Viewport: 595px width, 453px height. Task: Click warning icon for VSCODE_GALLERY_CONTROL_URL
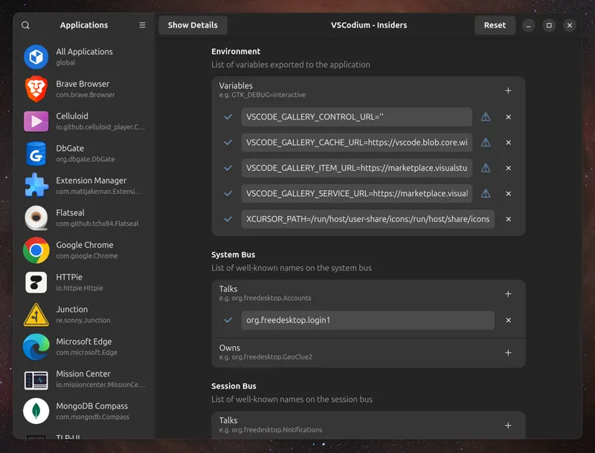pyautogui.click(x=486, y=117)
